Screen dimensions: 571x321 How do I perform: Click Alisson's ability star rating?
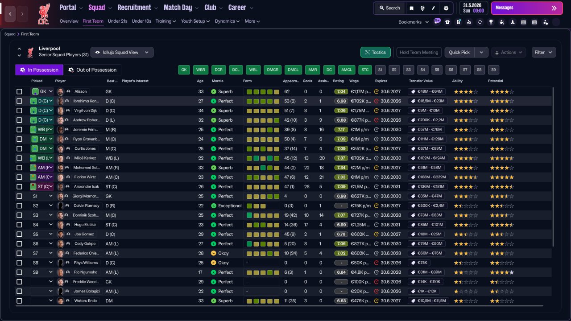point(466,91)
